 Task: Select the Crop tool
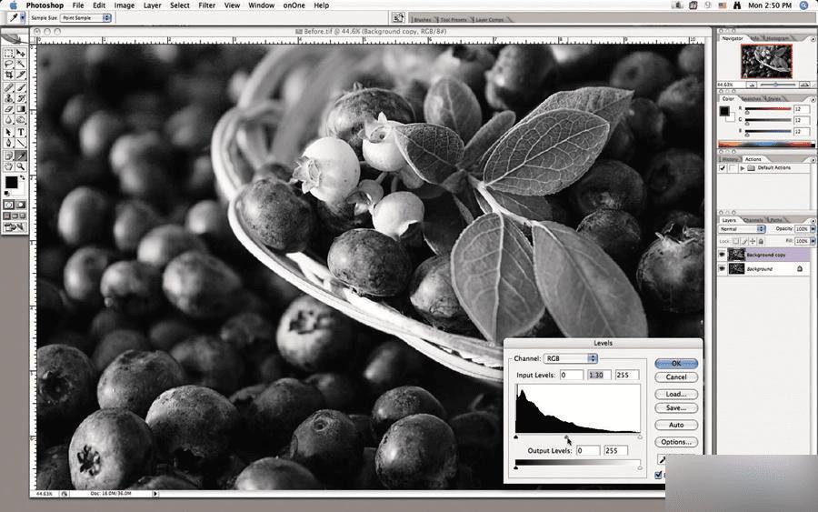click(8, 74)
